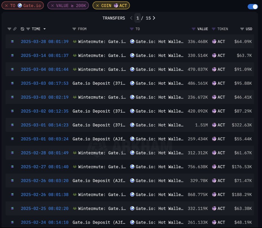This screenshot has height=228, width=262.
Task: Open the TOKEN column filter
Action: pyautogui.click(x=213, y=29)
